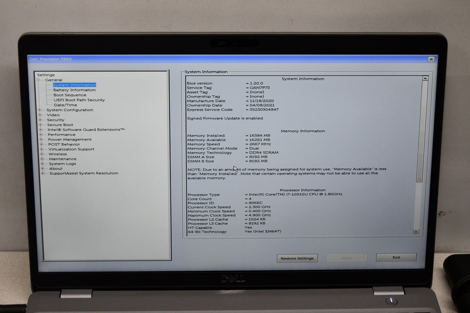
Task: Open Boot Sequence settings
Action: 70,95
